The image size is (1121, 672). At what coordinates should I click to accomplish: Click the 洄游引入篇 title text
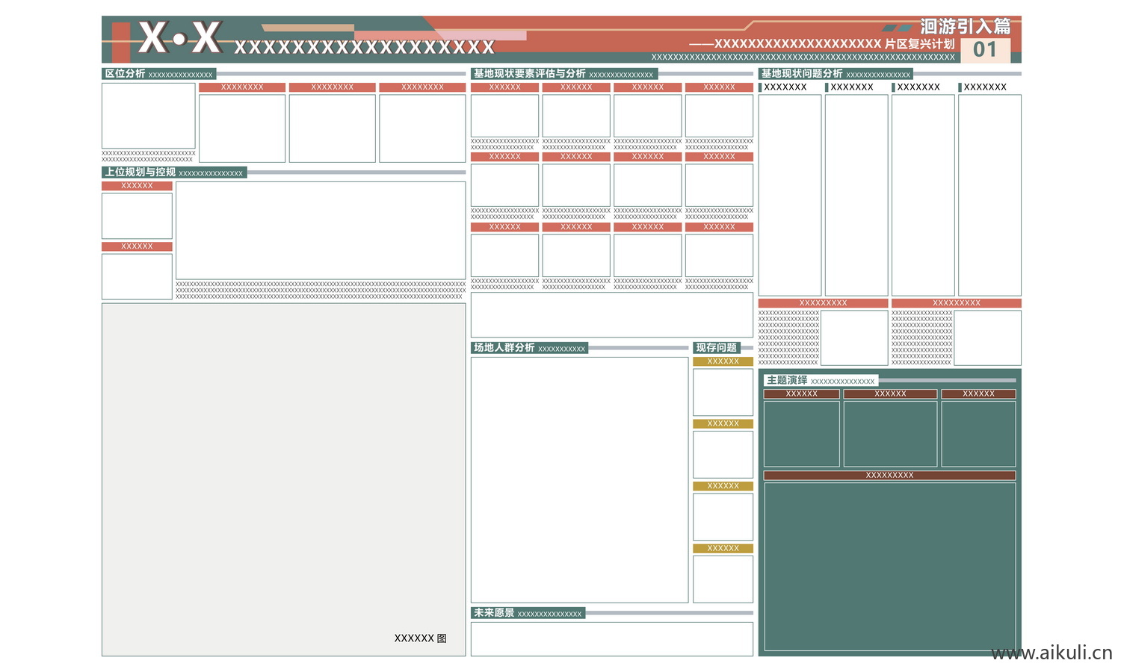pos(965,27)
